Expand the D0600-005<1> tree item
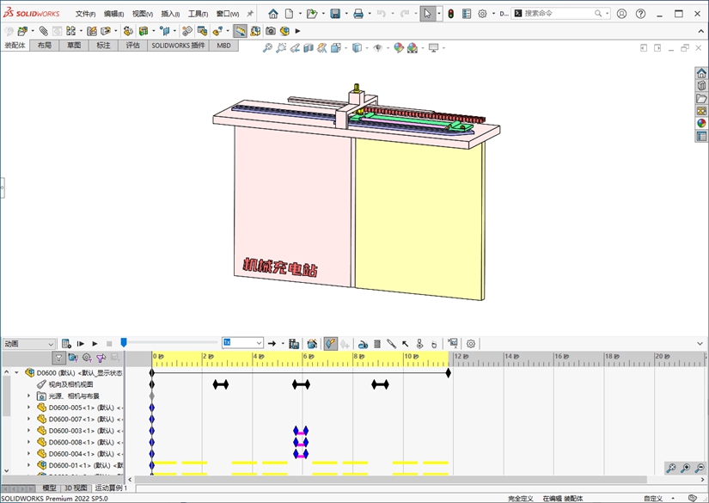Image resolution: width=709 pixels, height=503 pixels. [28, 408]
